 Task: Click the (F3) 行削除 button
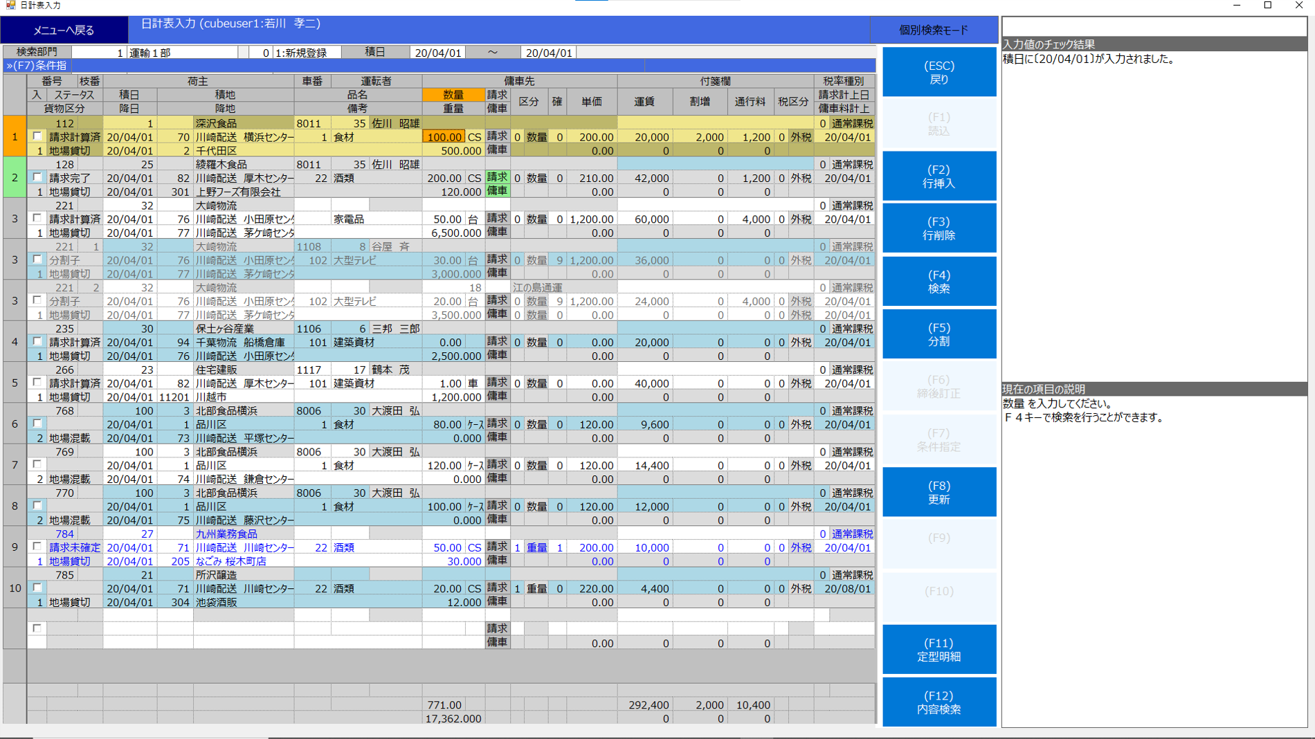[x=938, y=228]
